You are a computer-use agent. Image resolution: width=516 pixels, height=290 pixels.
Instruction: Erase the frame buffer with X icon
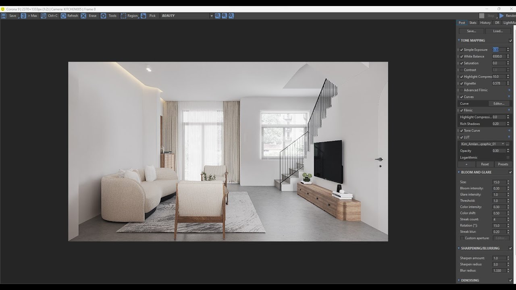[83, 16]
